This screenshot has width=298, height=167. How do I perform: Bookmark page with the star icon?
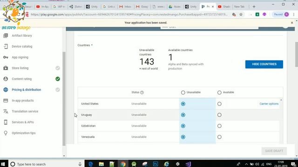pos(241,14)
